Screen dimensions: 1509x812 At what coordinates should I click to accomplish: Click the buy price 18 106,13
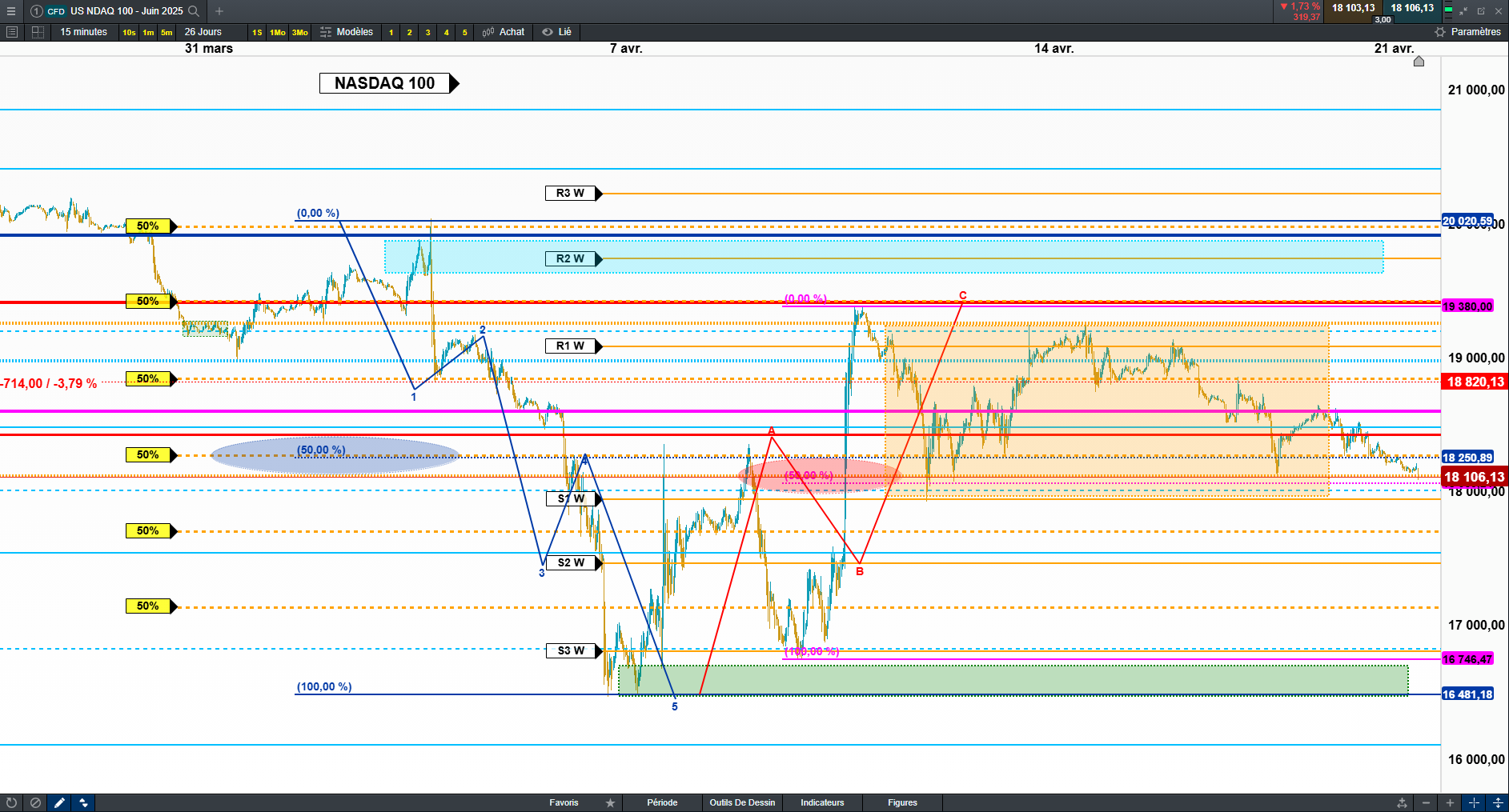1412,8
